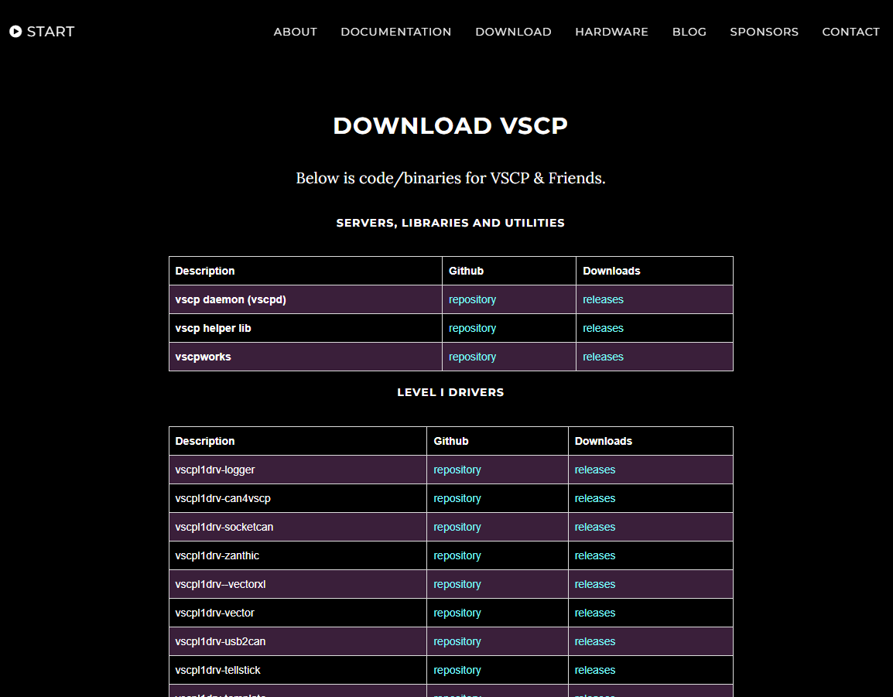893x697 pixels.
Task: View vscpl1drv-usb2can releases
Action: click(594, 641)
